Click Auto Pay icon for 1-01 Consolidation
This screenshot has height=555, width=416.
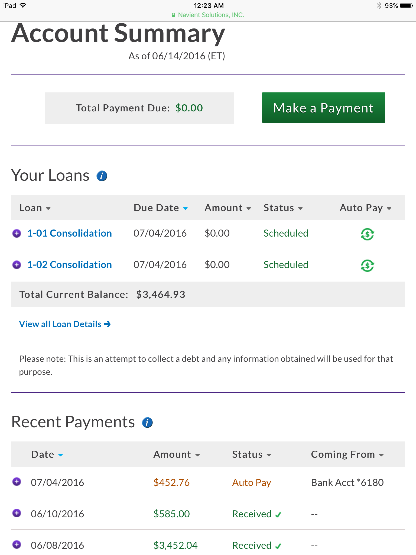367,234
